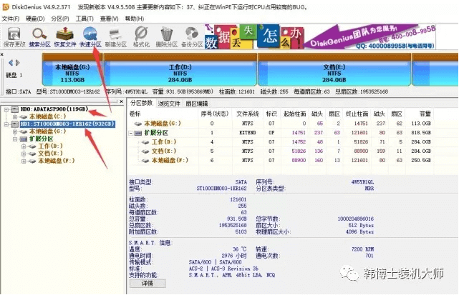This screenshot has width=459, height=295.
Task: Open the Partition (分区) menu
Action: [60, 19]
